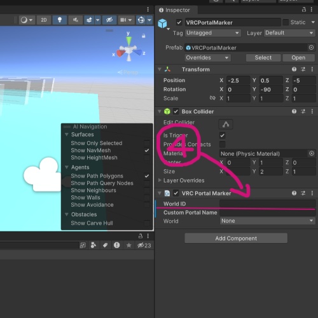Open the prefab Overrides dropdown
The image size is (318, 318).
coord(207,58)
